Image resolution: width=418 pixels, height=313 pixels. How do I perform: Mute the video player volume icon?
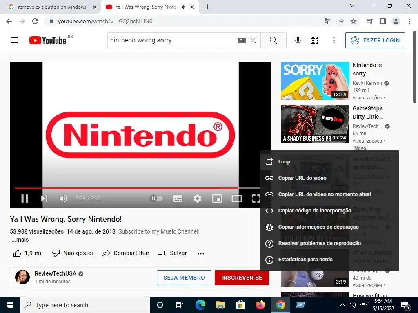pyautogui.click(x=63, y=198)
